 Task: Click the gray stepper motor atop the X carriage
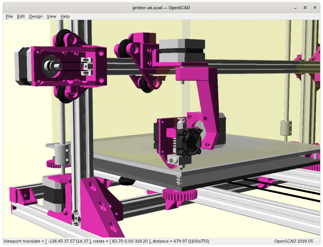182,51
